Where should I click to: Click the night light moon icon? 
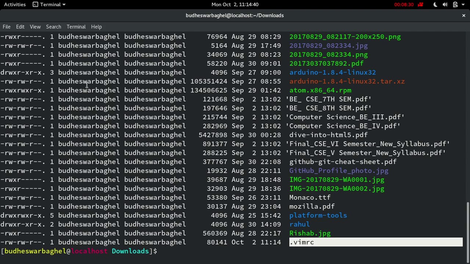coord(435,4)
